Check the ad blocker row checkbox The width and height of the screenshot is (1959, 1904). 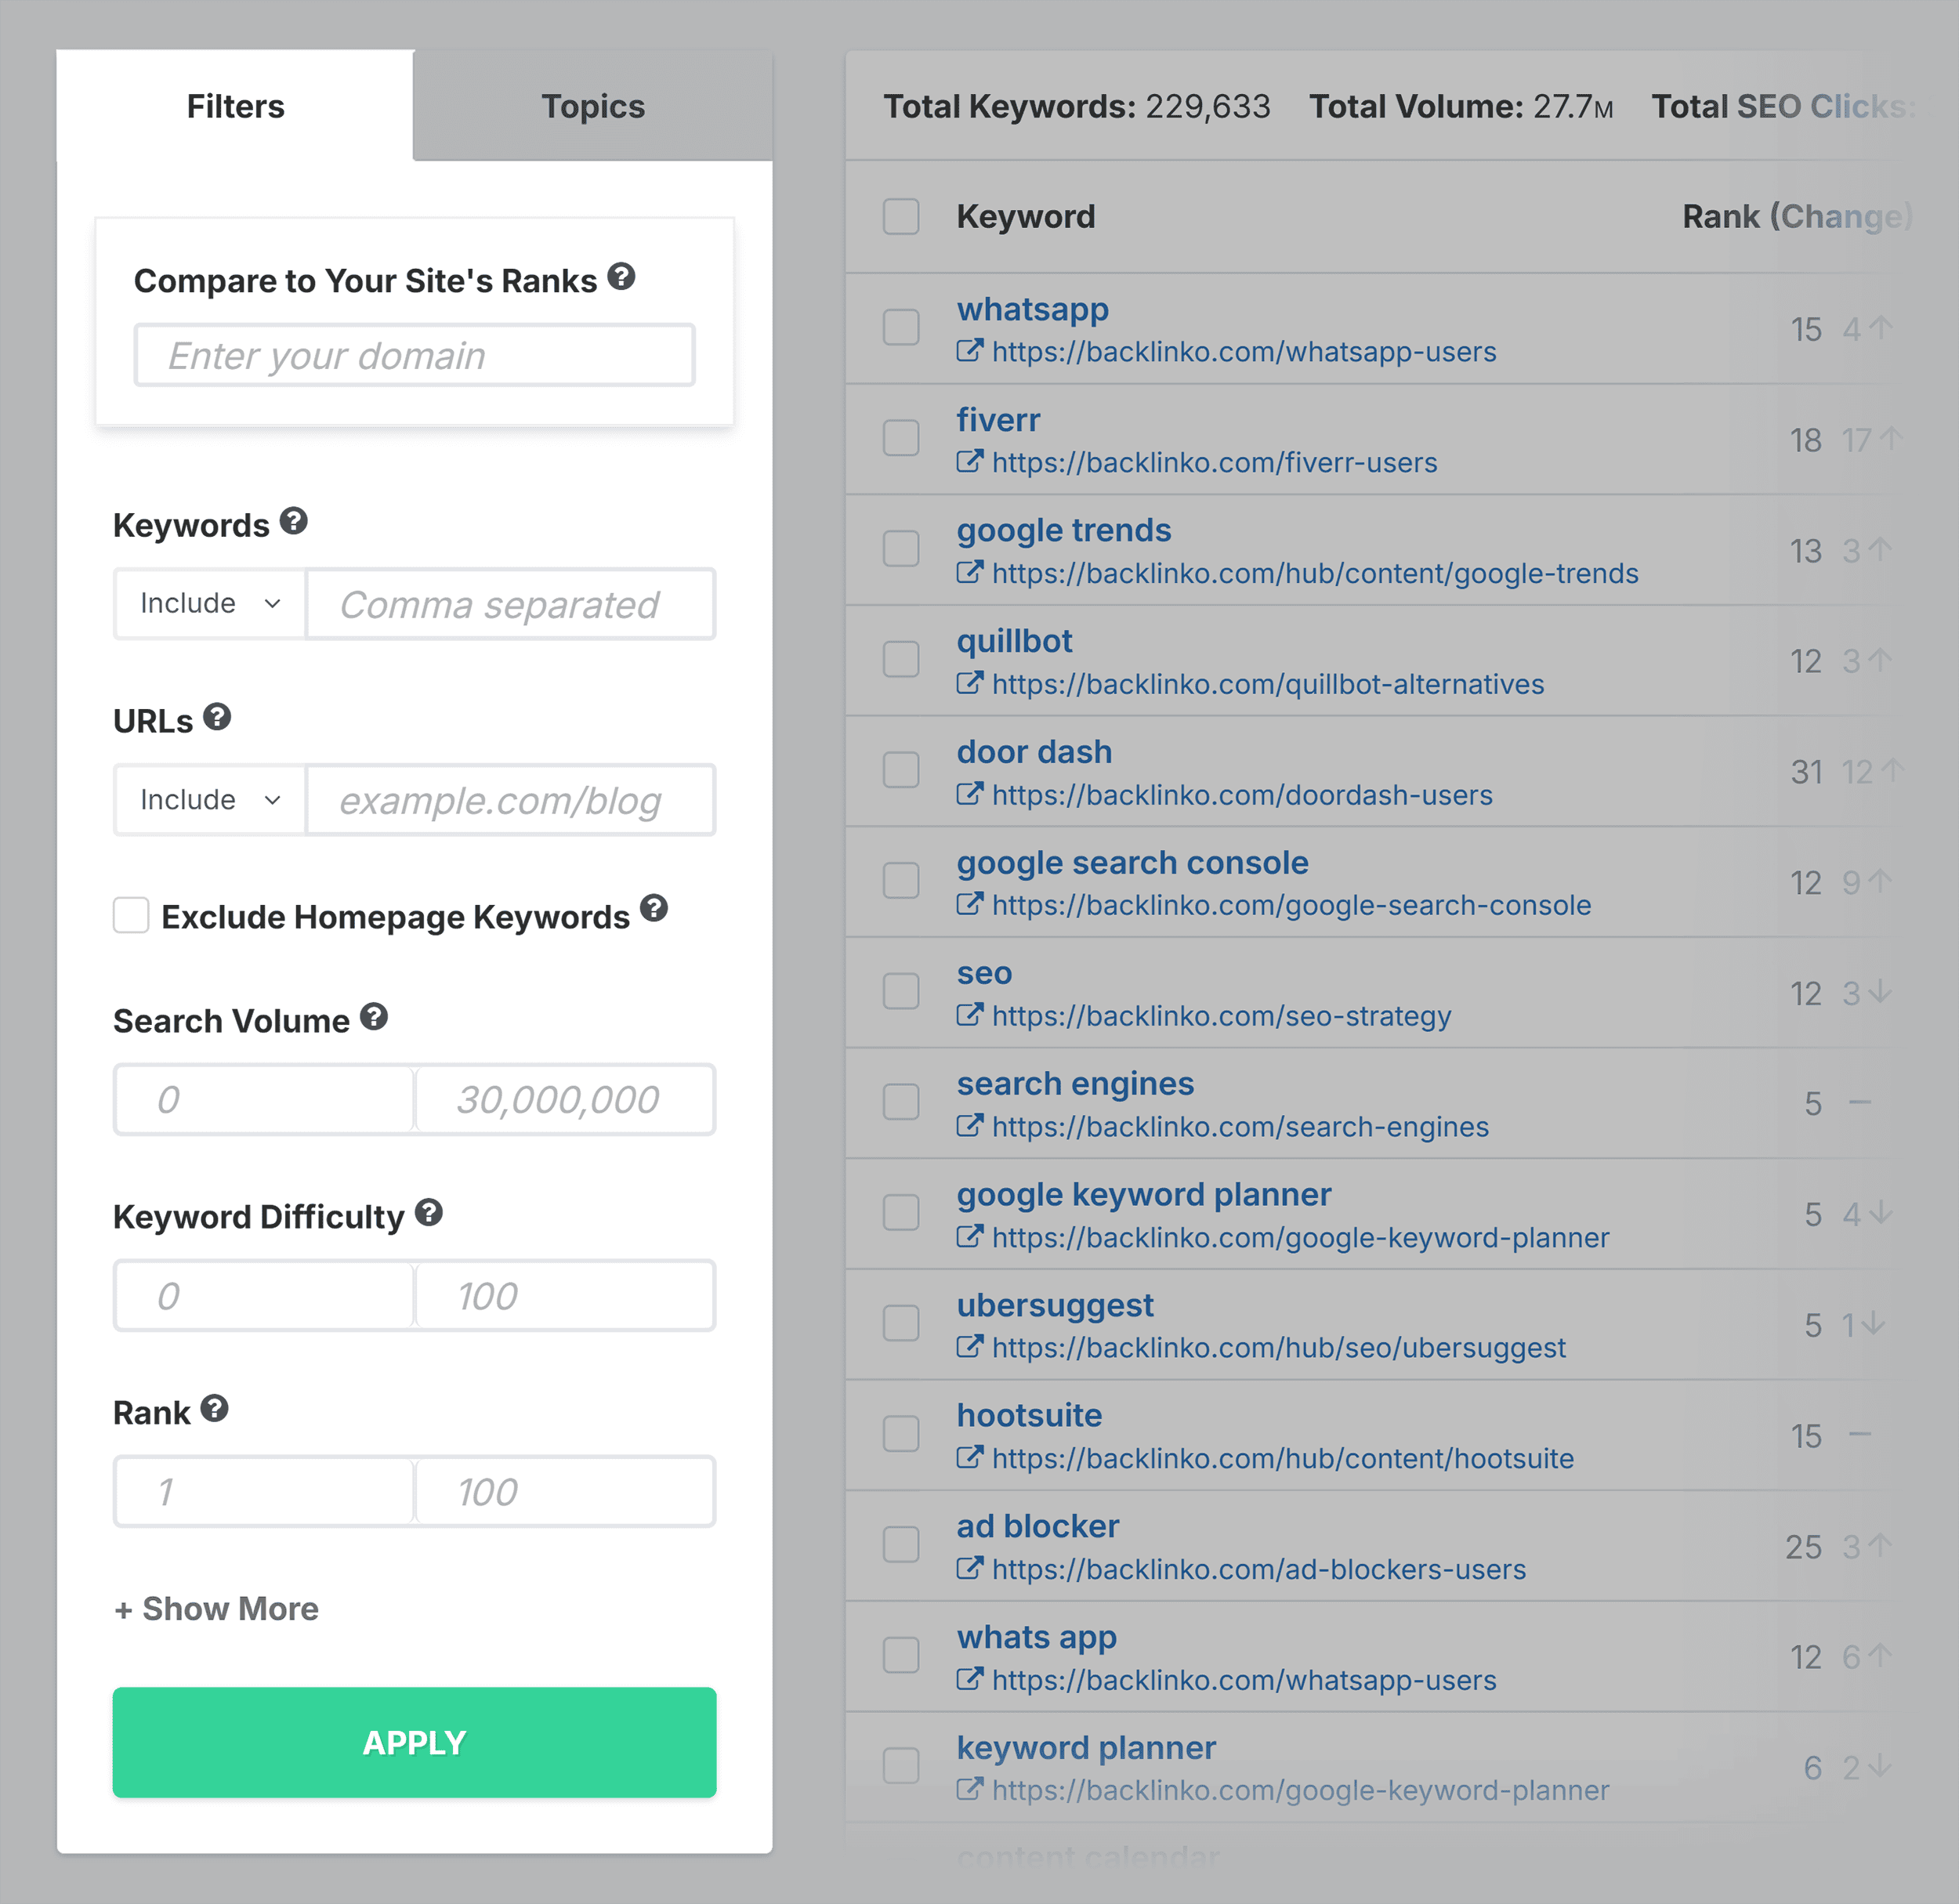(901, 1545)
